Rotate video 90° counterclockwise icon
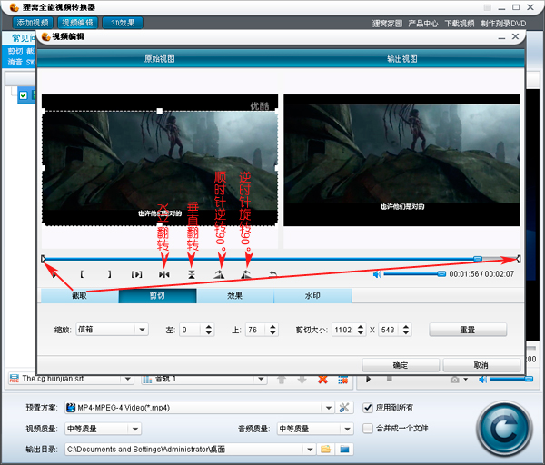This screenshot has height=465, width=545. (246, 274)
